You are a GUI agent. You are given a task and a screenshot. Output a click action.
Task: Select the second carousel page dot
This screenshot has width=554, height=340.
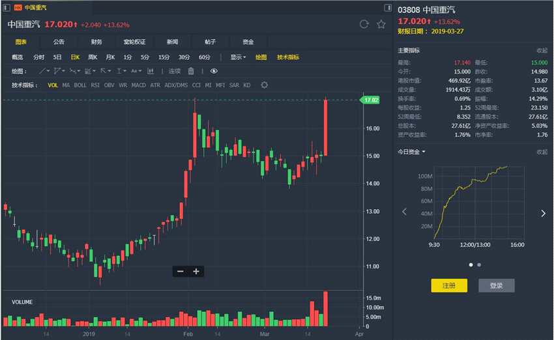tap(479, 264)
